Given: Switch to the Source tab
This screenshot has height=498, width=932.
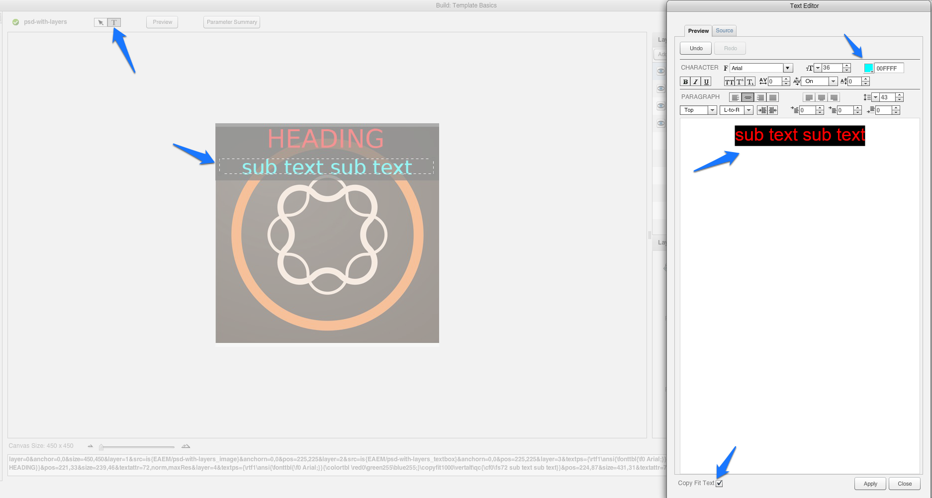Looking at the screenshot, I should pos(724,30).
